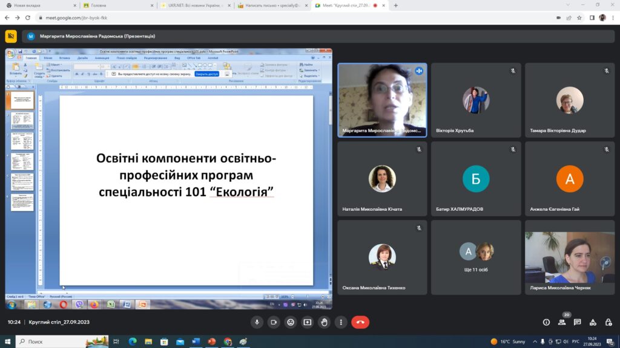Click the Present now screen share icon
The height and width of the screenshot is (348, 620).
[308, 322]
